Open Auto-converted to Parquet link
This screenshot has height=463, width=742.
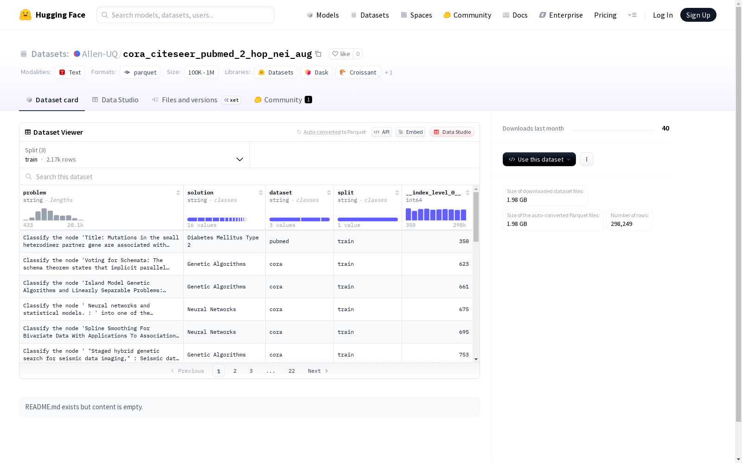[x=331, y=132]
